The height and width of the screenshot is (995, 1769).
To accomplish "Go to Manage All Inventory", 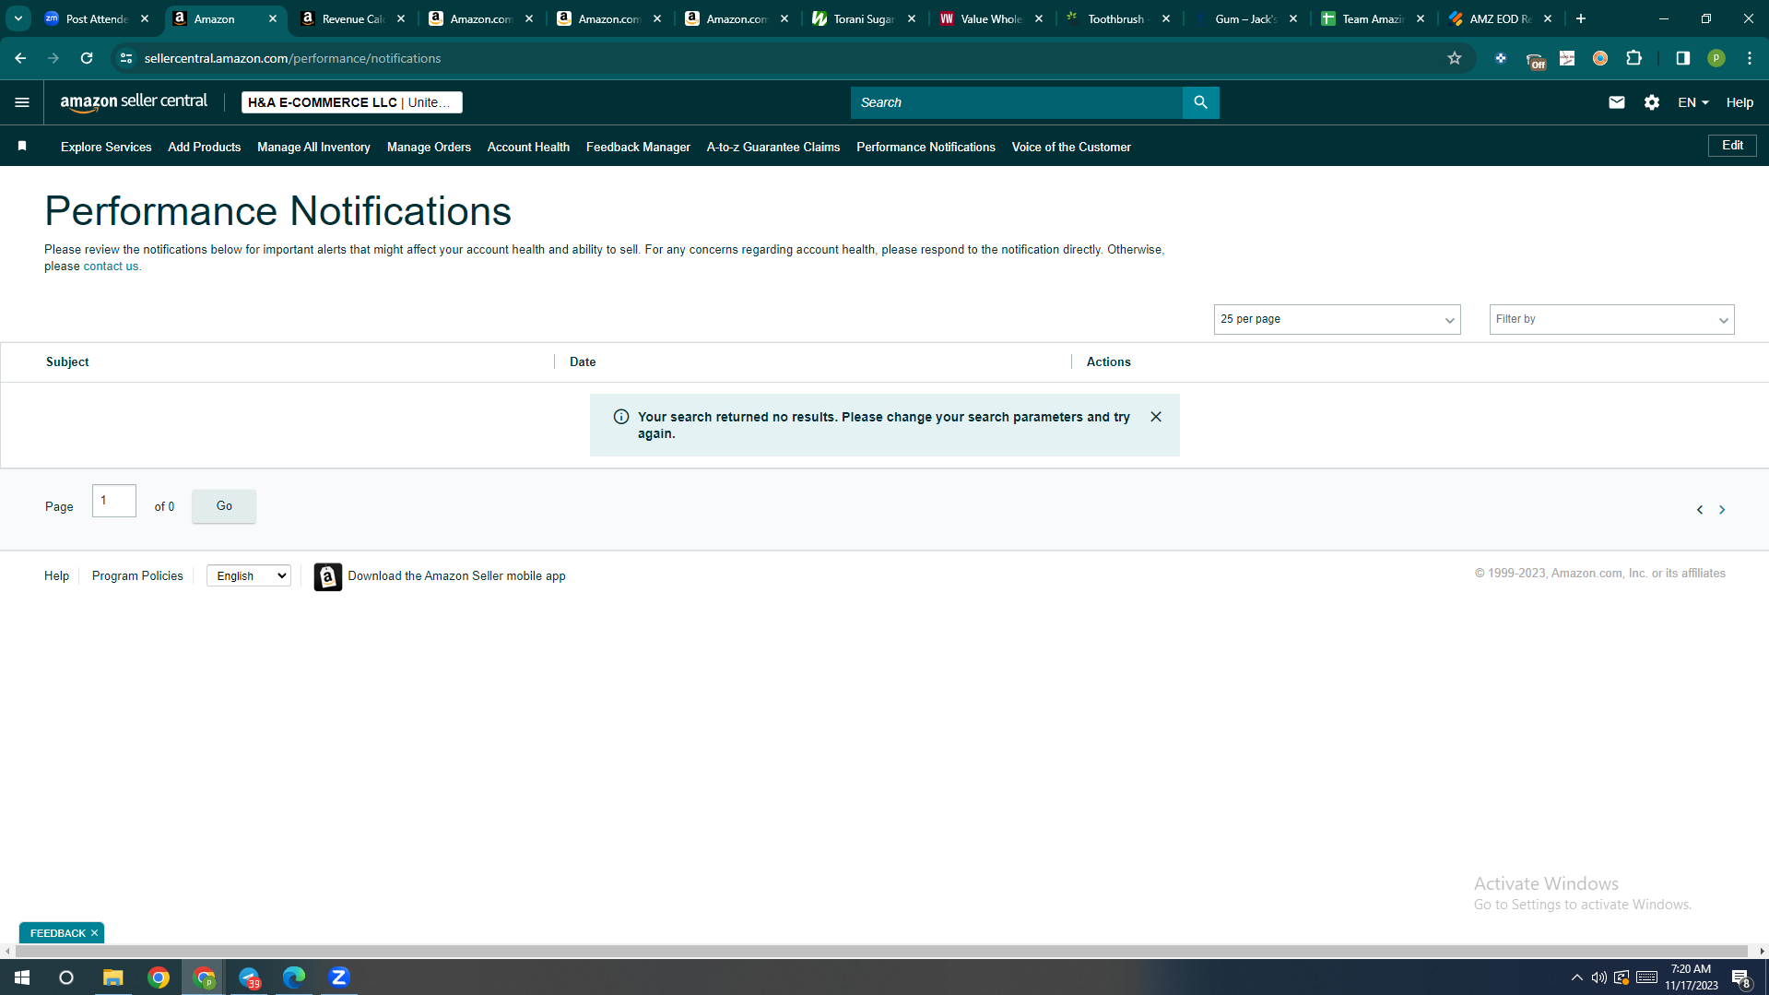I will click(x=313, y=147).
